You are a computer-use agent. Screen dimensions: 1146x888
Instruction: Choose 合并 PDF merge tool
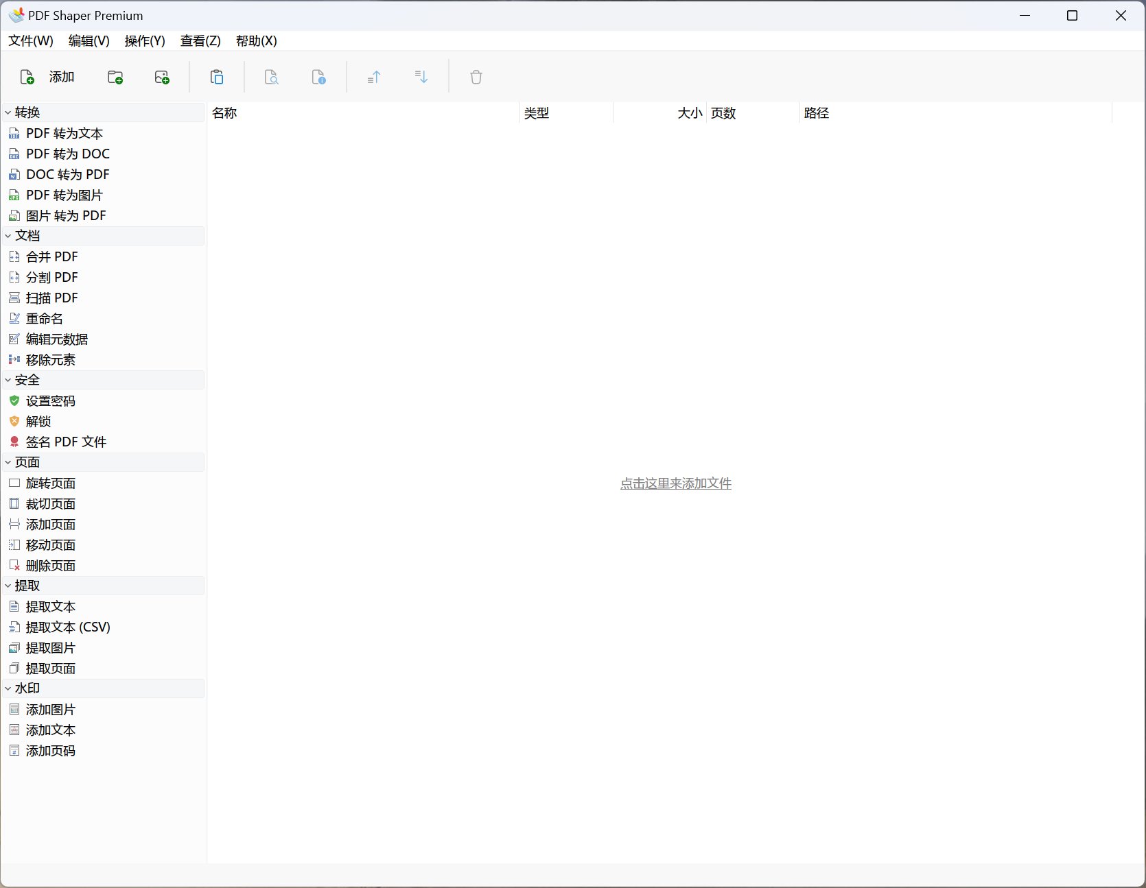[x=52, y=256]
